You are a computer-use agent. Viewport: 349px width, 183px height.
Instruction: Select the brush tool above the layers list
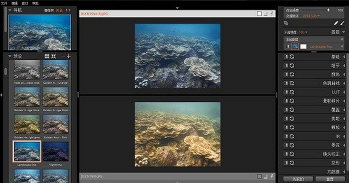pos(343,23)
